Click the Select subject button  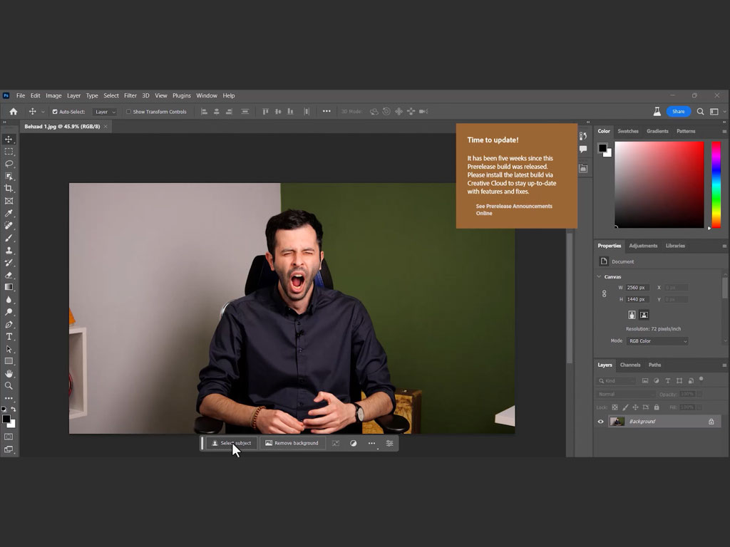coord(232,443)
